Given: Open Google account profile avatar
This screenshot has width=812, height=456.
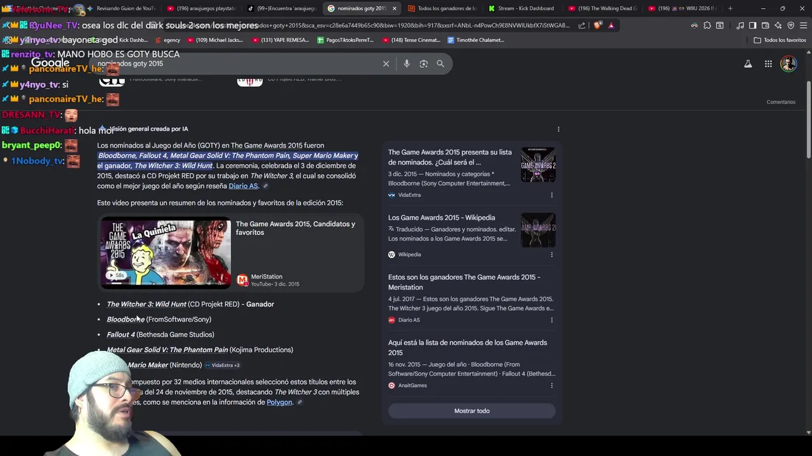Looking at the screenshot, I should coord(789,64).
